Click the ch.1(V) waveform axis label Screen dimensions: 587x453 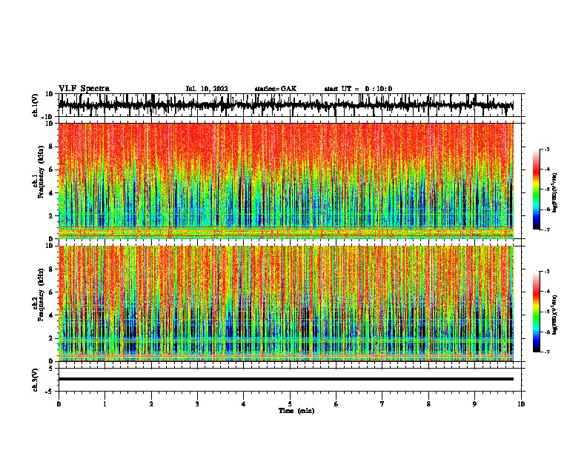[36, 105]
